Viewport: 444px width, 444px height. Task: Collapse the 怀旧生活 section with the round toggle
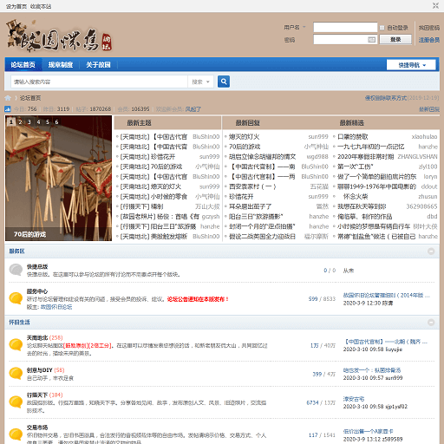[431, 323]
